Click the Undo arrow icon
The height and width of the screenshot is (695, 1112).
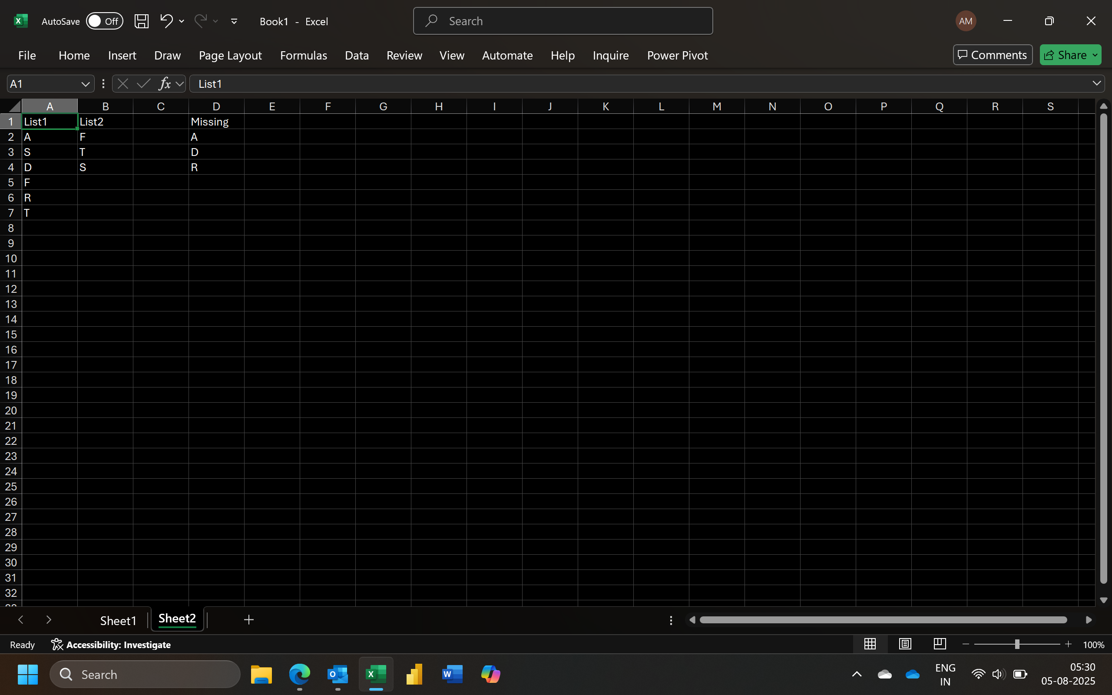166,21
